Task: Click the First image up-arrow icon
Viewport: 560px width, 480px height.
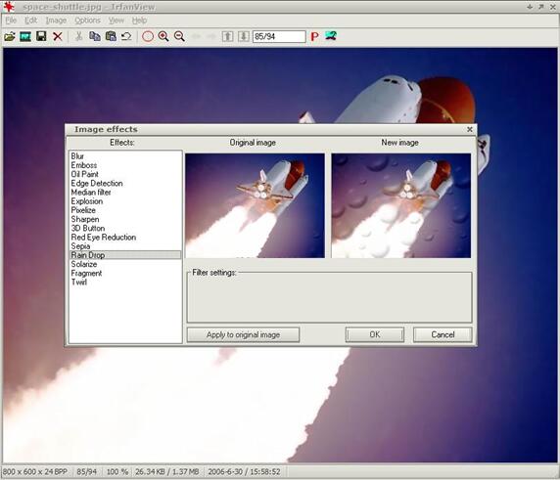Action: 227,36
